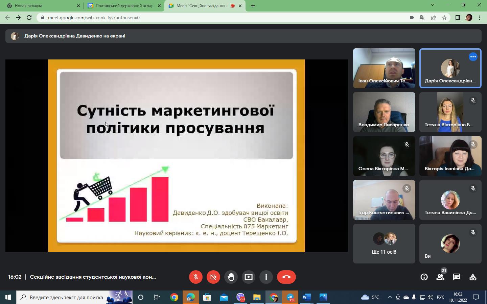The height and width of the screenshot is (304, 487).
Task: Open Windows notification center
Action: point(476,297)
